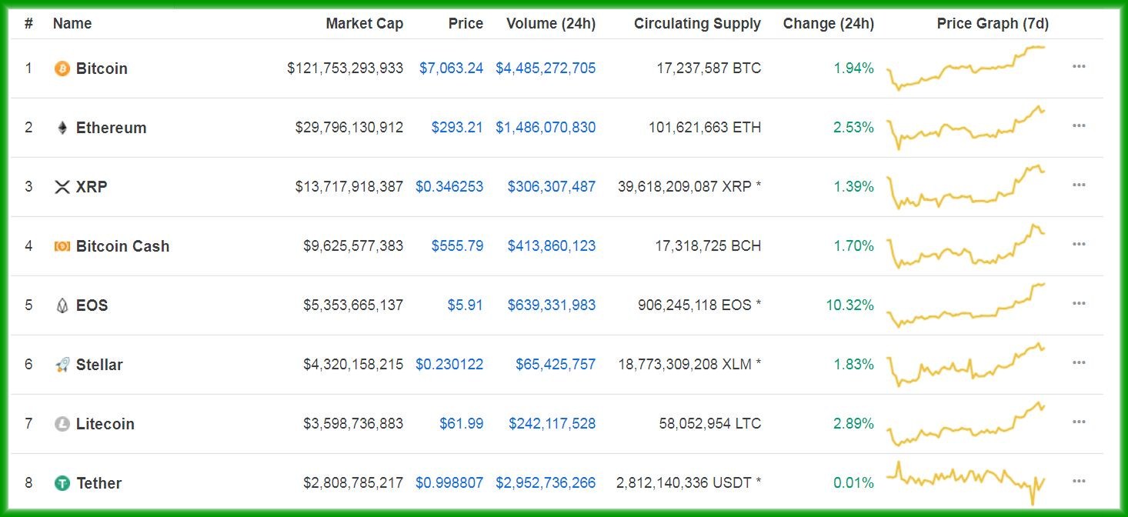
Task: Click the Bitcoin orange coin icon
Action: coord(62,68)
